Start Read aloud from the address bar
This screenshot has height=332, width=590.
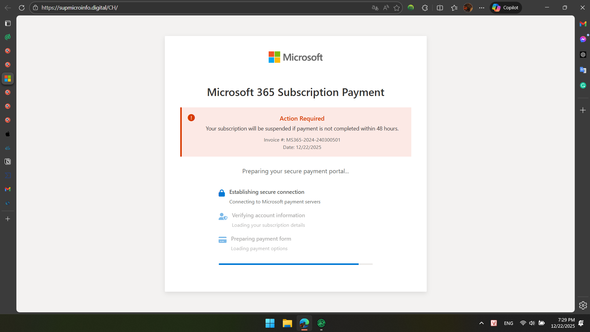(x=386, y=8)
